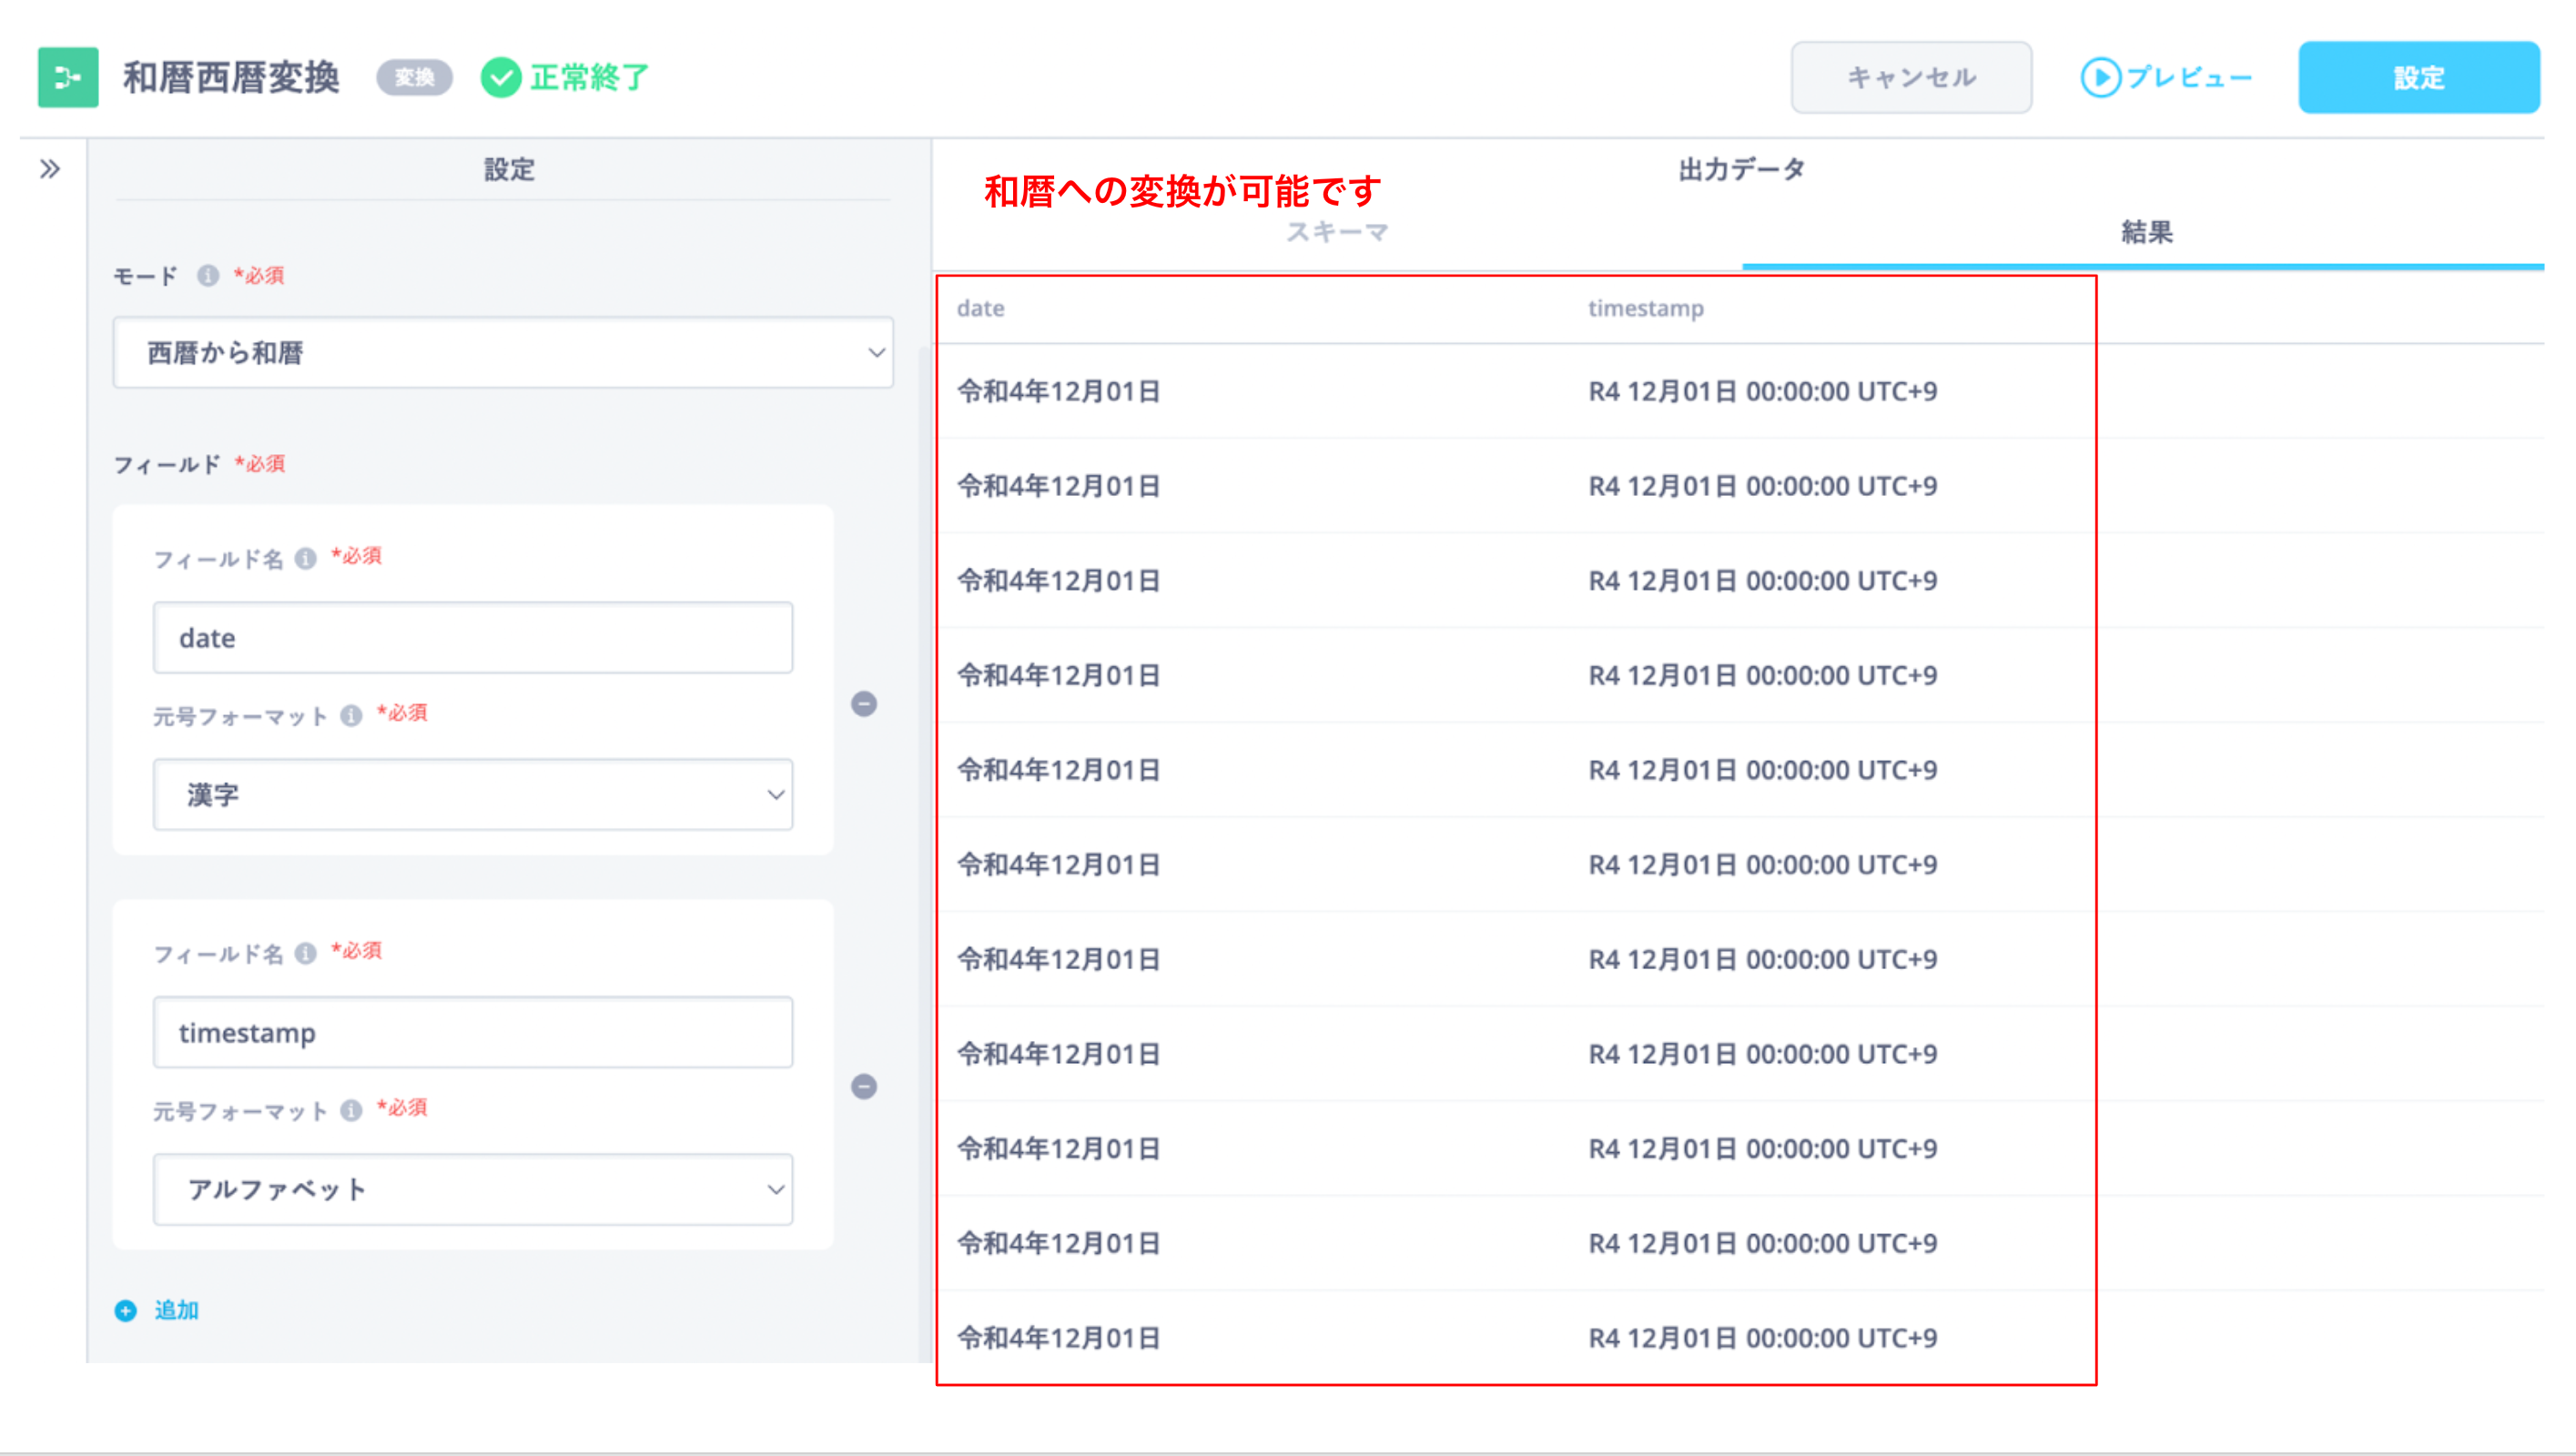Click the 正常終了 green check icon
Screen dimensions: 2576x1456
tap(501, 76)
